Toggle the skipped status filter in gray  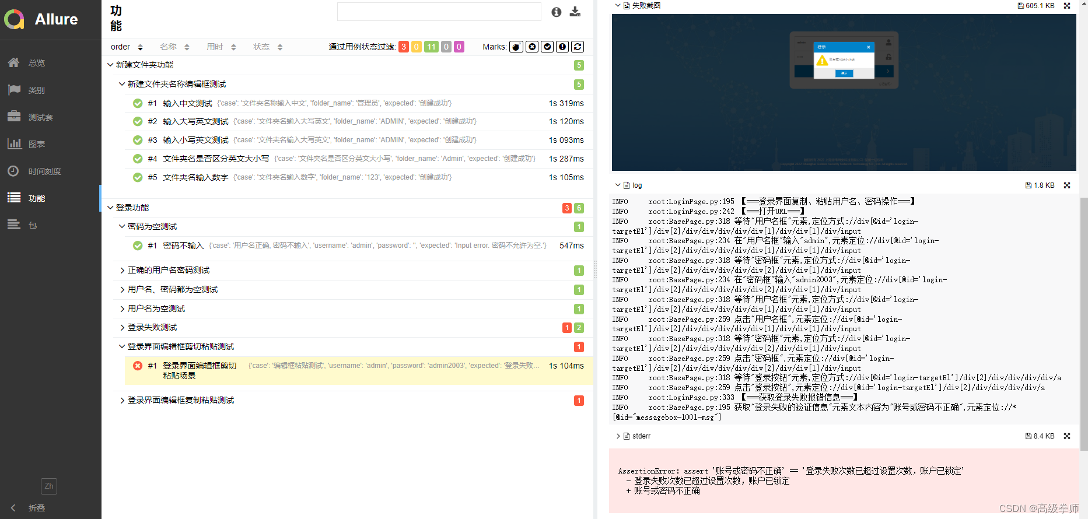point(446,47)
